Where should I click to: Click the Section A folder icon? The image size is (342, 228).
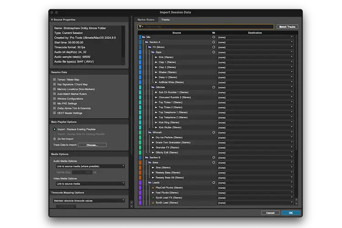pos(146,42)
